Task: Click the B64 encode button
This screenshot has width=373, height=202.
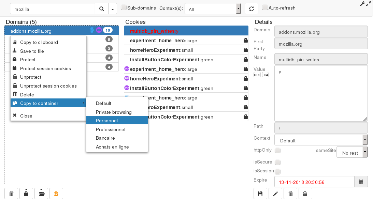Action: point(265,75)
